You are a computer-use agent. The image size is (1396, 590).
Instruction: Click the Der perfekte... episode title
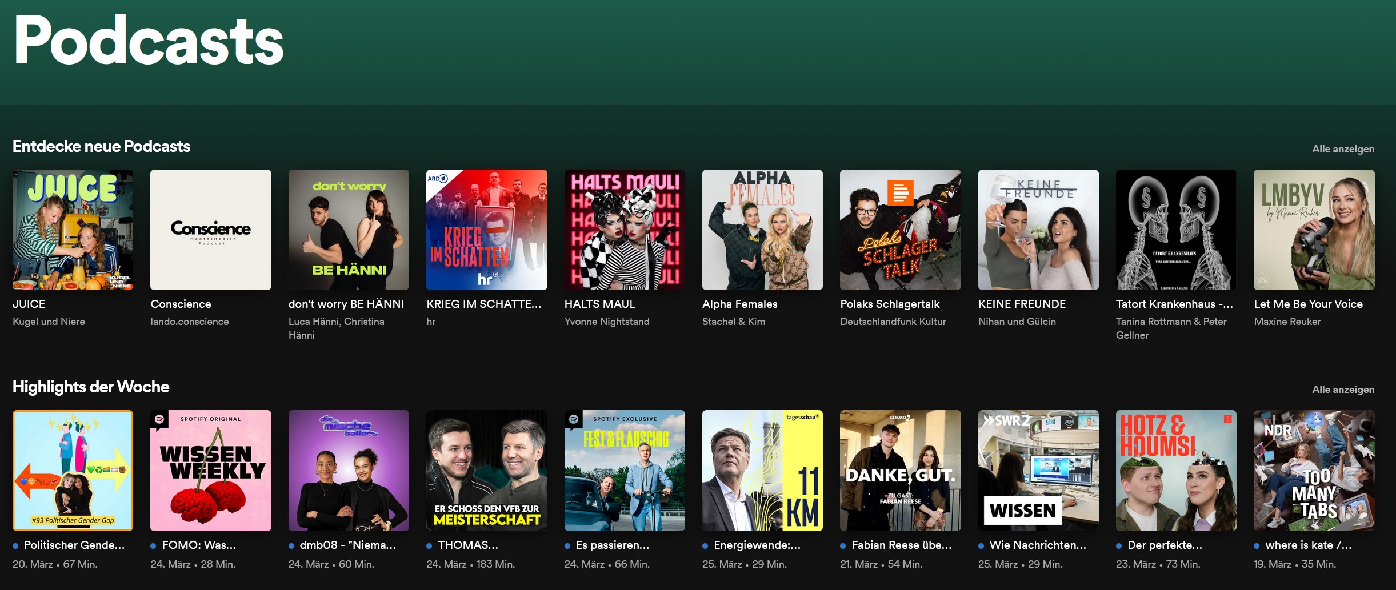point(1165,545)
